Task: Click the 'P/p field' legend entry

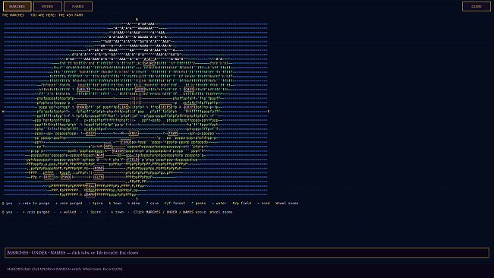Action: click(x=242, y=204)
